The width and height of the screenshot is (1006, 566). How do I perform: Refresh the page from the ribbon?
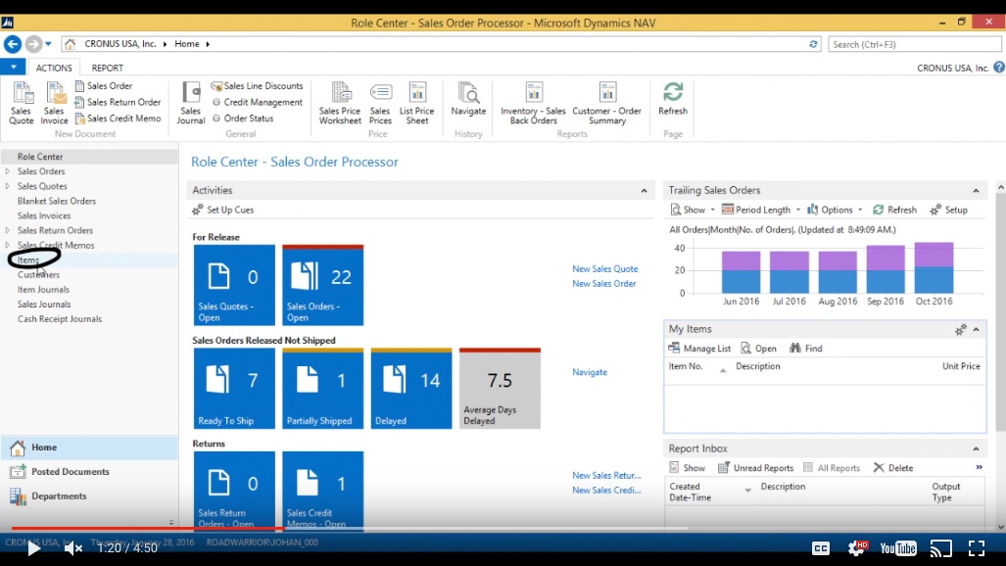672,100
